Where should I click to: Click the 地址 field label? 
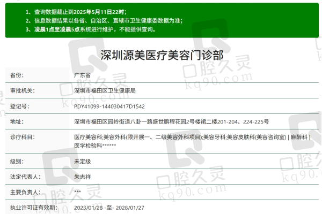[17, 121]
